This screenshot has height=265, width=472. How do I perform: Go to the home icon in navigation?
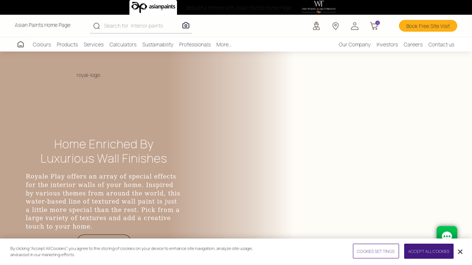pyautogui.click(x=21, y=45)
